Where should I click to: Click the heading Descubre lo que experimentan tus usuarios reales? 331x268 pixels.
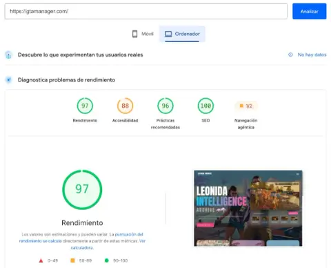[x=80, y=55]
